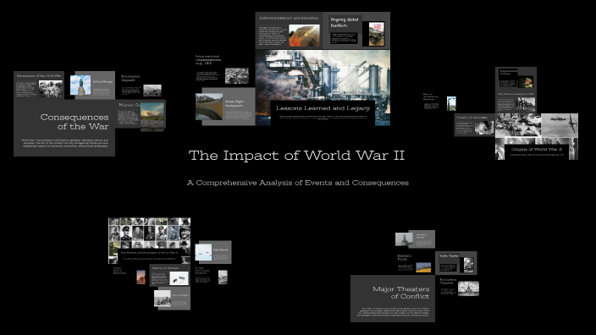Viewport: 596px width, 335px height.
Task: Open the Treaty of Versailles slide
Action: coord(474,125)
